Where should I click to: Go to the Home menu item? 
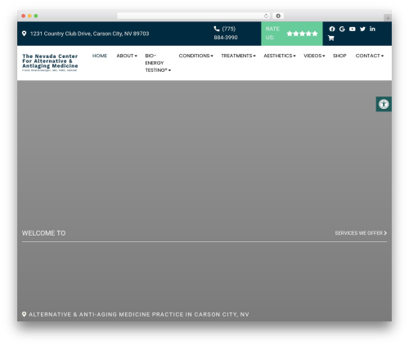click(100, 56)
